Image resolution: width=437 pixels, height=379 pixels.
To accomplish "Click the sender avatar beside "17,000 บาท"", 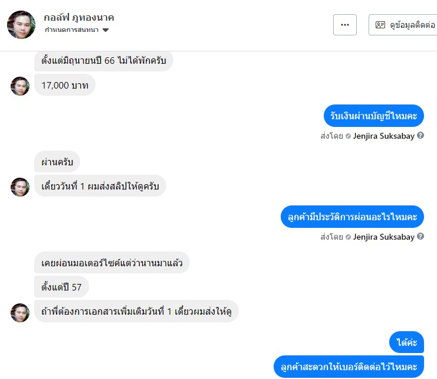I will coord(20,86).
